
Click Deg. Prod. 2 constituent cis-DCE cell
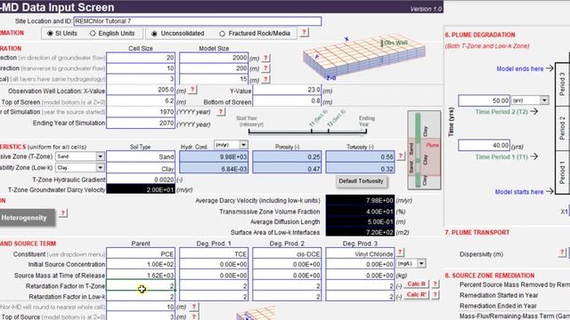pyautogui.click(x=287, y=254)
